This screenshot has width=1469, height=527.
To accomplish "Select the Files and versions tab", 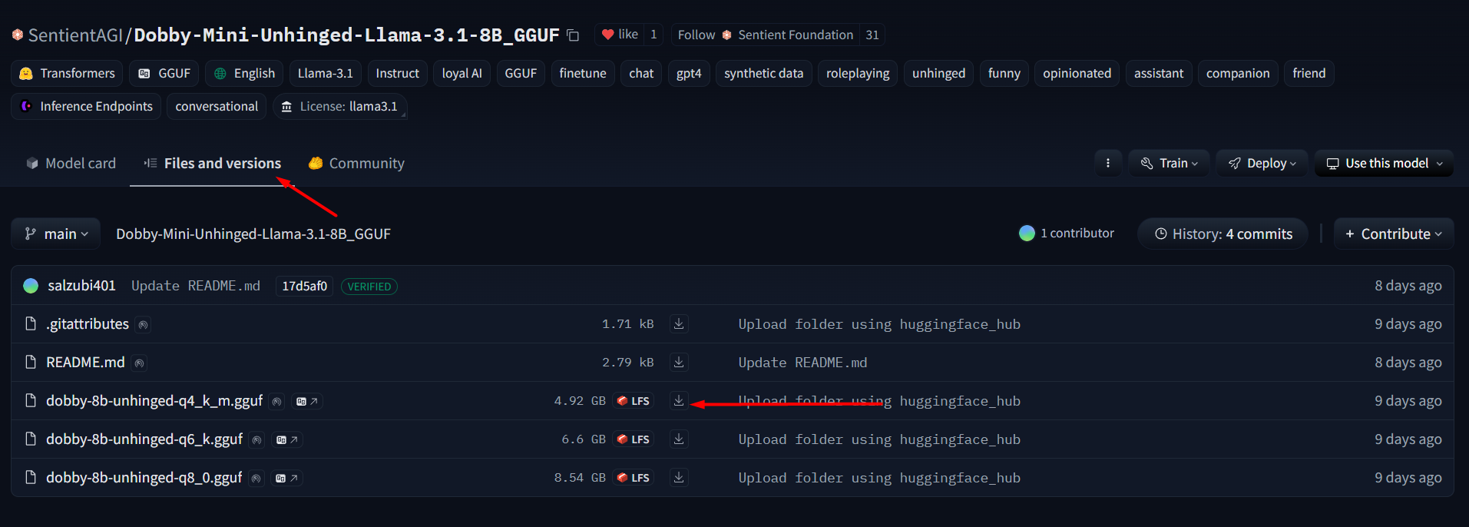I will [x=212, y=163].
